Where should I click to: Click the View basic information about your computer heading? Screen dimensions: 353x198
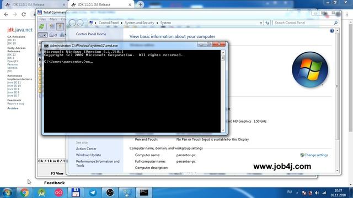point(172,36)
